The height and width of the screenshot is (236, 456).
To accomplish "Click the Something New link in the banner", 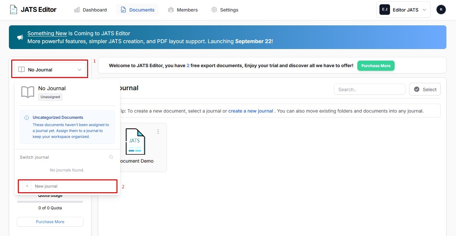I will [x=47, y=33].
